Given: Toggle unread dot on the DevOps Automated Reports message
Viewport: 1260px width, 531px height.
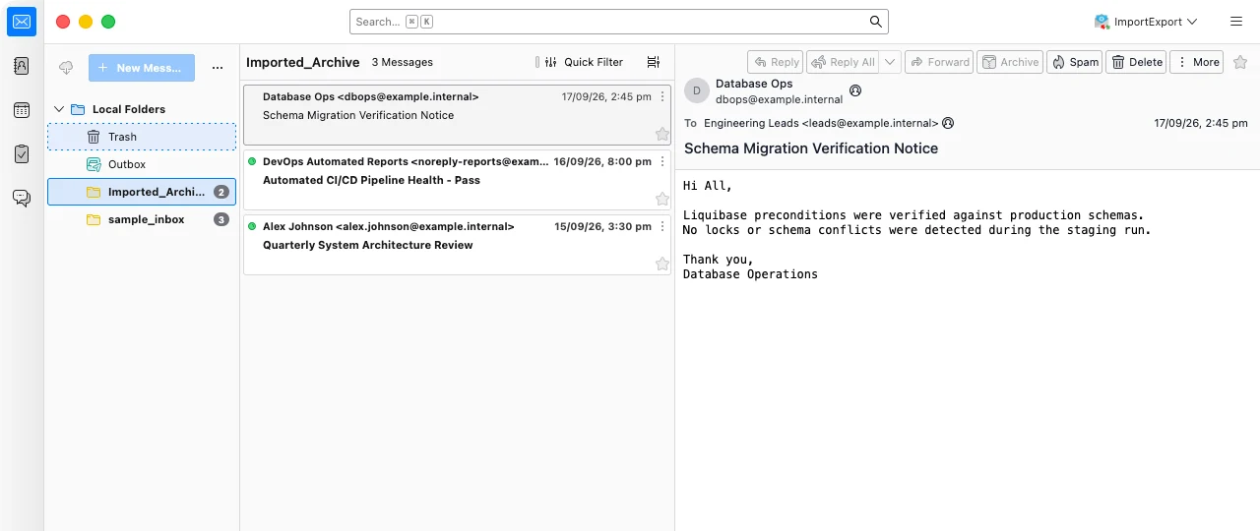Looking at the screenshot, I should 252,161.
